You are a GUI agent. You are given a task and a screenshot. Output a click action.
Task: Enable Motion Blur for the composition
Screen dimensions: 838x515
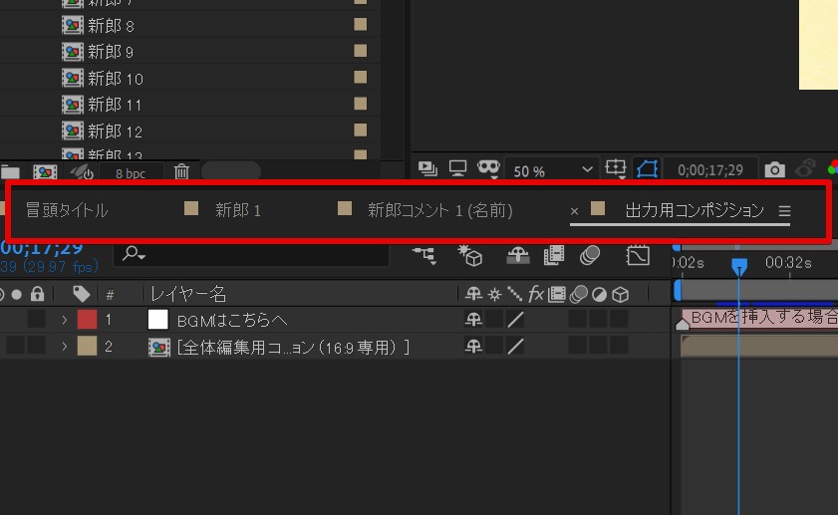[x=590, y=256]
